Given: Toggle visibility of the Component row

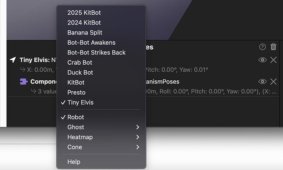Looking at the screenshot, I should [262, 82].
